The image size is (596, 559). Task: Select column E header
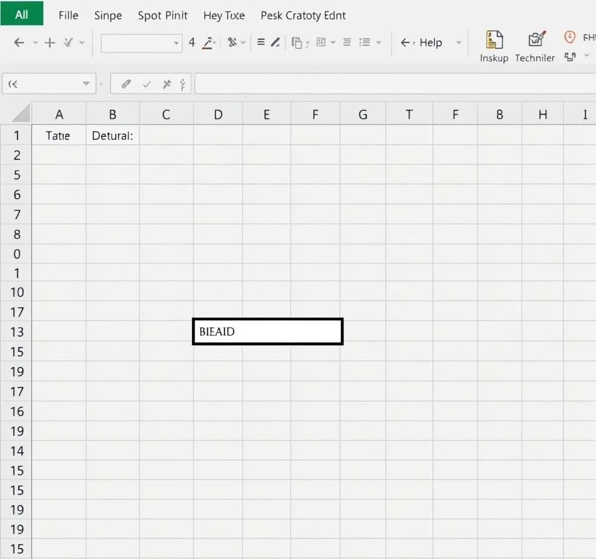[x=267, y=114]
